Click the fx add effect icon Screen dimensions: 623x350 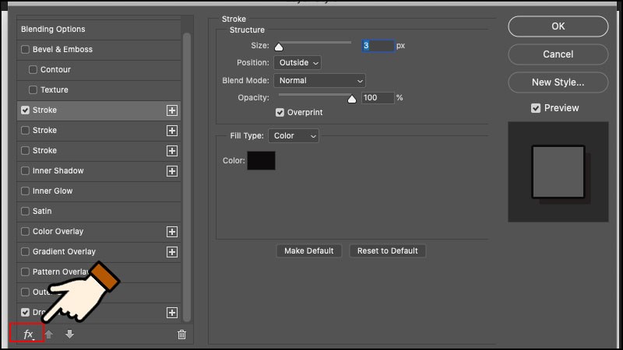tap(28, 334)
